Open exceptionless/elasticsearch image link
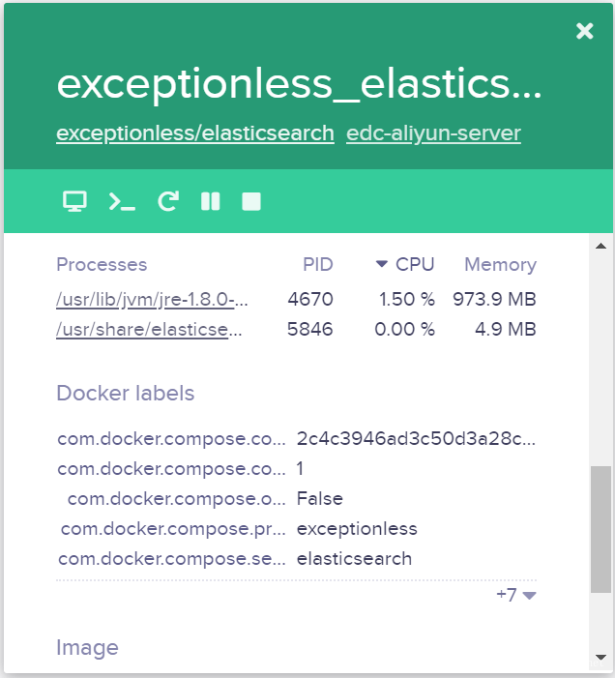Screen dimensions: 615x678 (x=195, y=133)
